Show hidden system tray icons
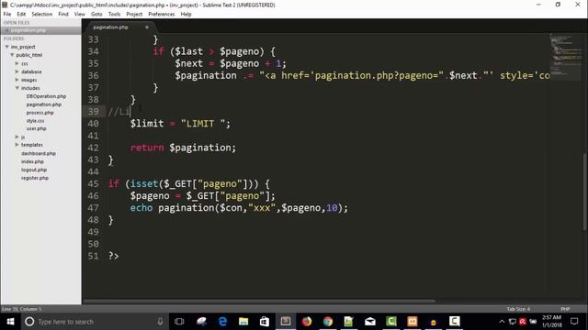Screen dimensions: 588x330 (x=502, y=322)
